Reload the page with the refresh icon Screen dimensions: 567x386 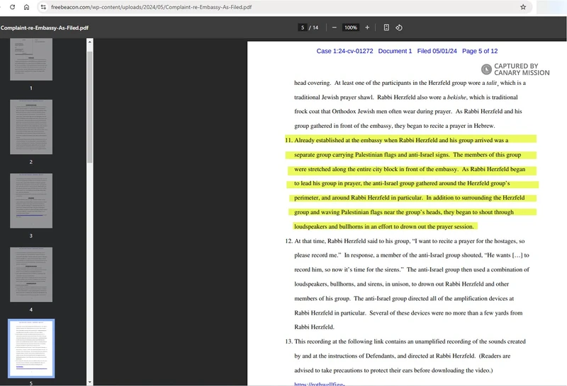click(x=12, y=7)
